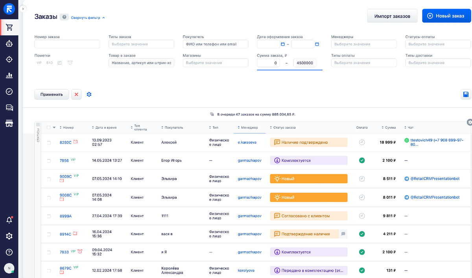
Task: Open chats via the speech bubble sidebar icon
Action: [9, 107]
